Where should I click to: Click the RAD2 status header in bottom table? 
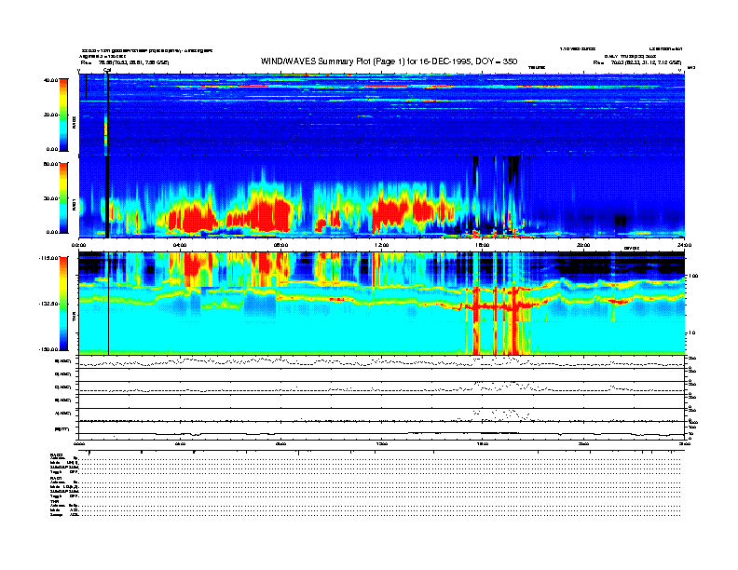pyautogui.click(x=57, y=455)
